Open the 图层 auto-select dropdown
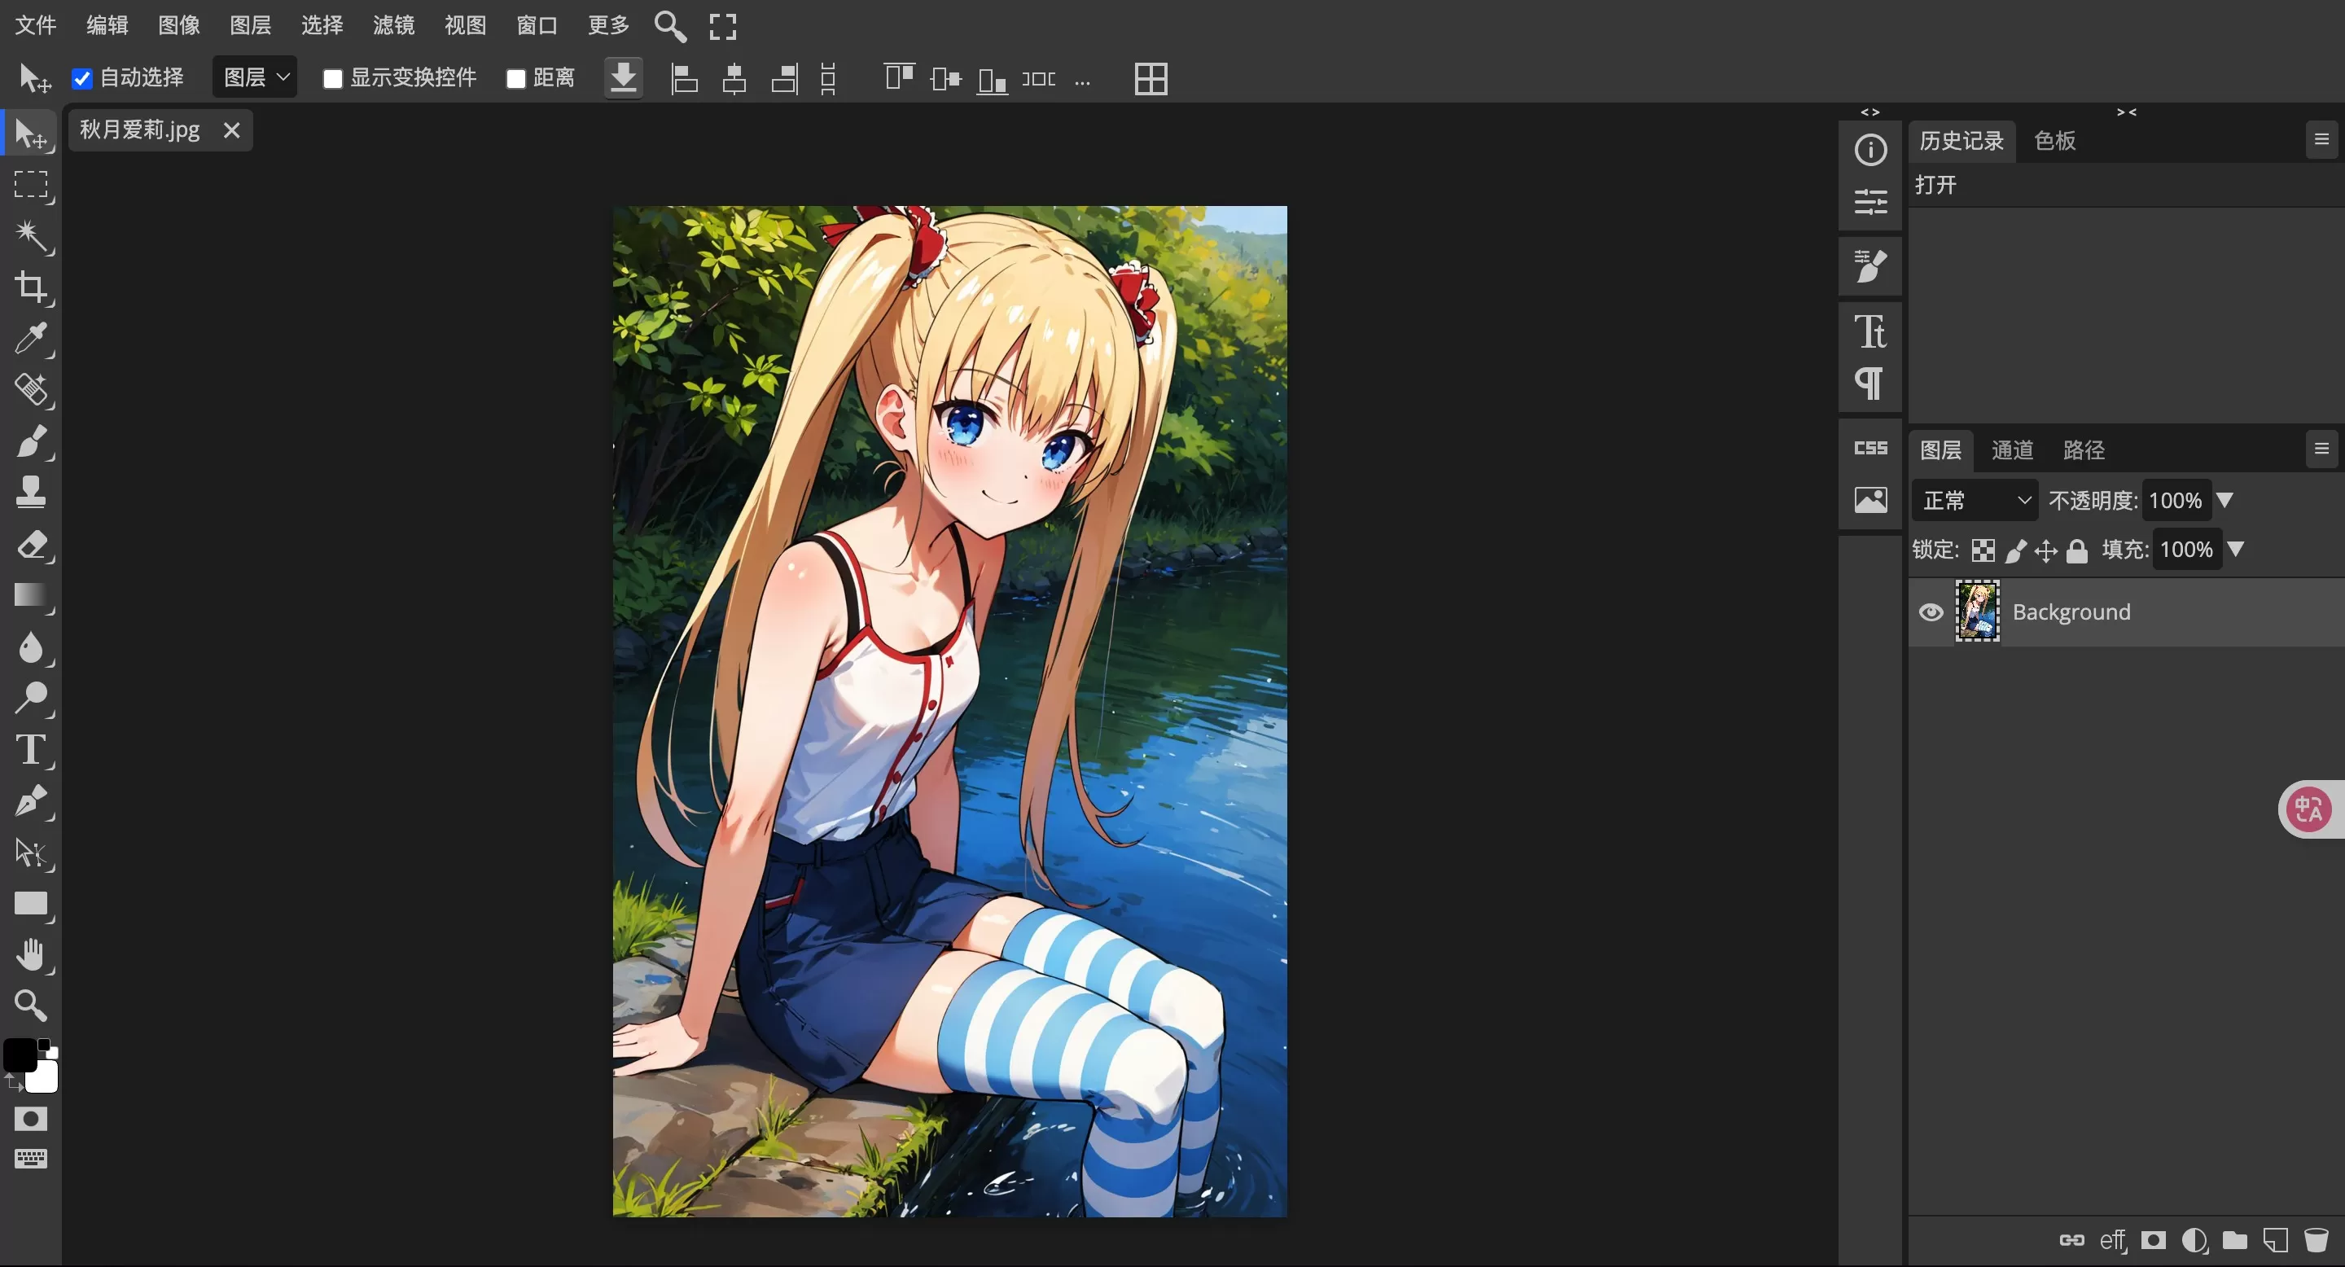The image size is (2345, 1267). pos(254,77)
